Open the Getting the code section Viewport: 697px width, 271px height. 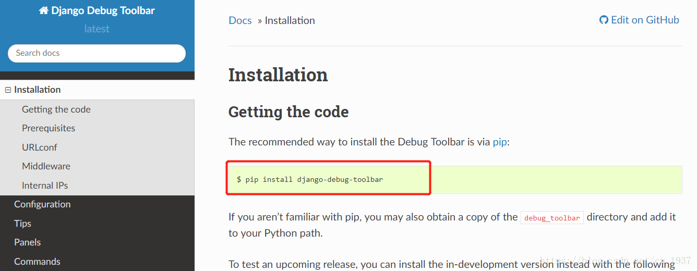click(56, 109)
